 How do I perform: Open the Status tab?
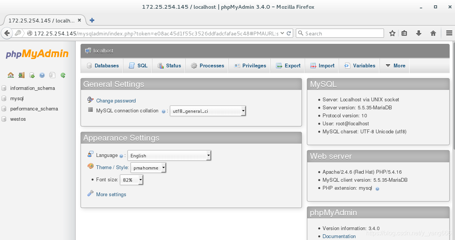[169, 66]
